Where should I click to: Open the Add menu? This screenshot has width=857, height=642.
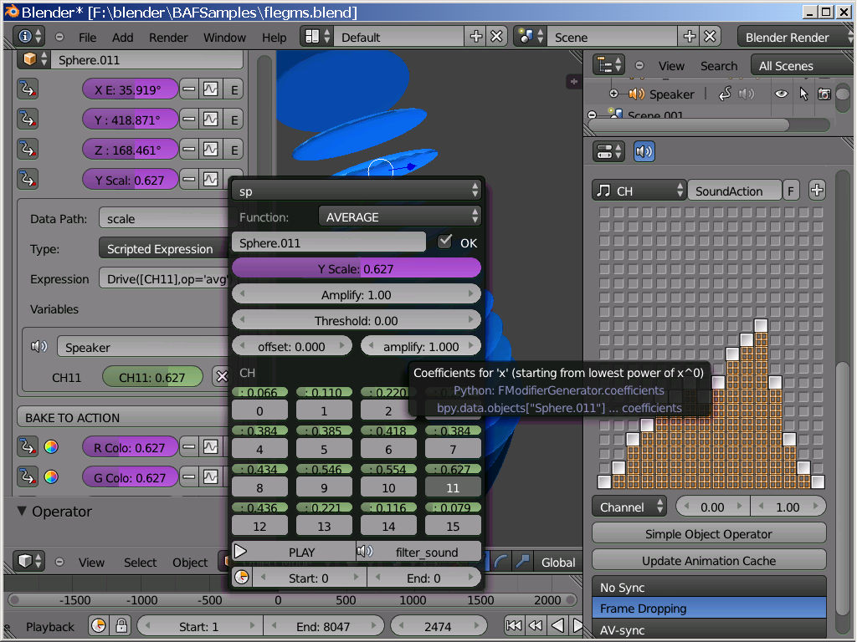pos(122,37)
